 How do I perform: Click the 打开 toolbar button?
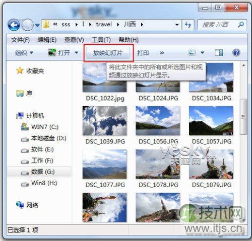59,53
